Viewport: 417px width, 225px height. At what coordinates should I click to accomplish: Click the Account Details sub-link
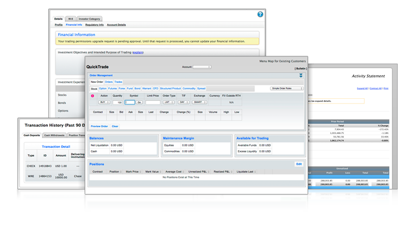click(x=116, y=25)
